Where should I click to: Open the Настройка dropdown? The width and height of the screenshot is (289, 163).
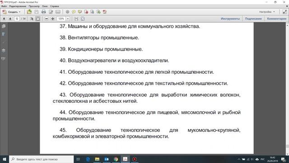[267, 12]
